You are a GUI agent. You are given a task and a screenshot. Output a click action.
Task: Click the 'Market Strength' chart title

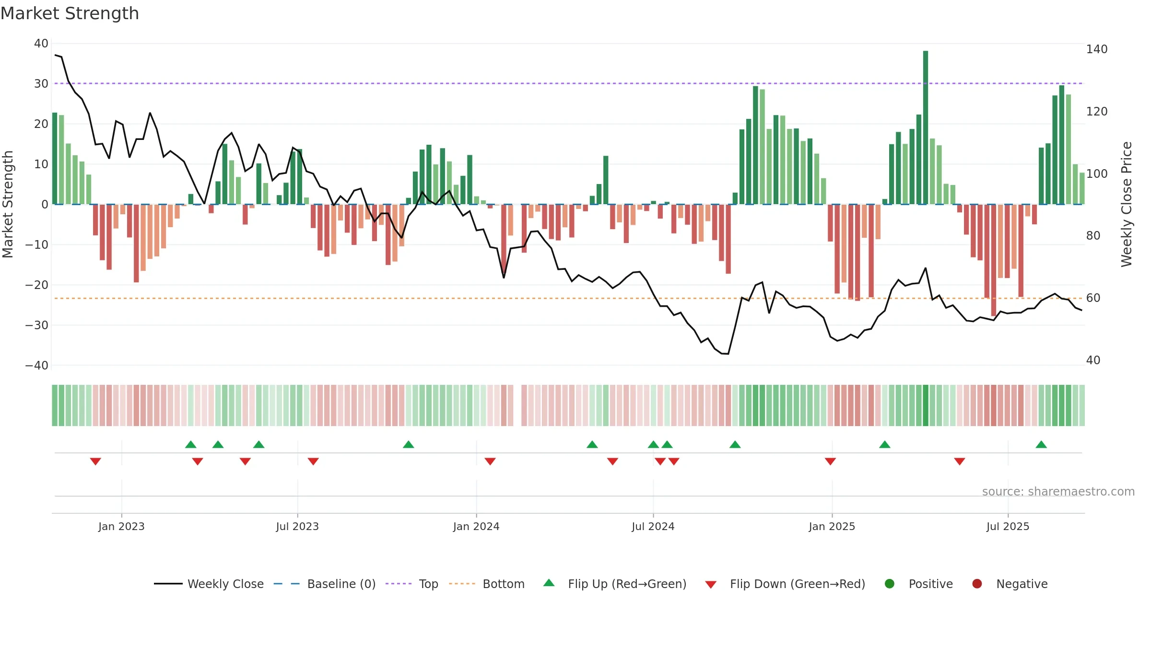click(70, 13)
